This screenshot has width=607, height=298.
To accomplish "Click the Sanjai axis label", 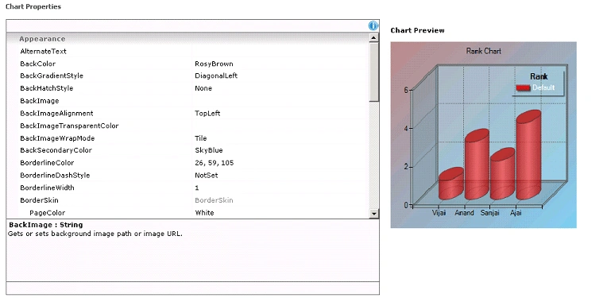I will point(489,212).
